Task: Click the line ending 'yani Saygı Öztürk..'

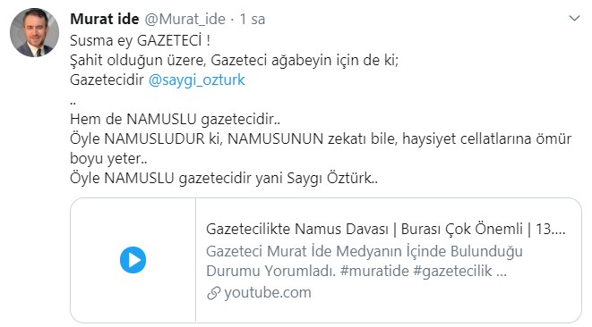Action: [224, 178]
